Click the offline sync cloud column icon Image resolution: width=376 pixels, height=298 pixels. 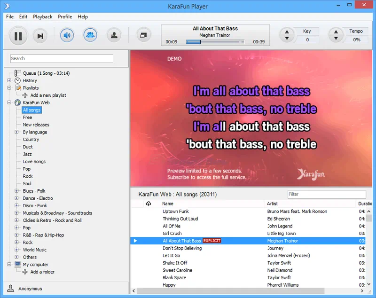[149, 204]
